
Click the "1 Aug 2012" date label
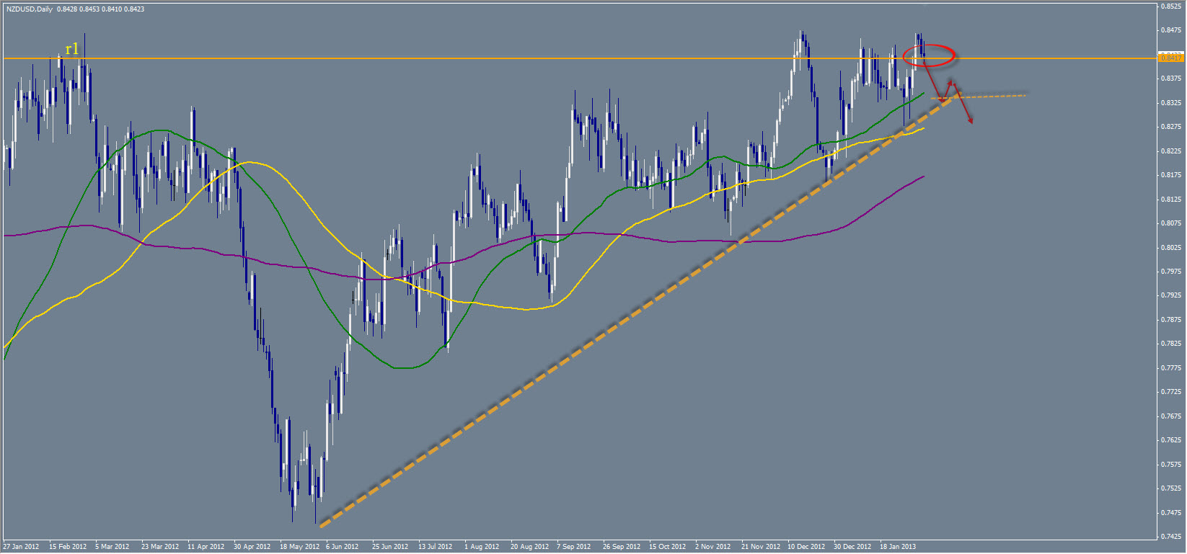point(482,547)
